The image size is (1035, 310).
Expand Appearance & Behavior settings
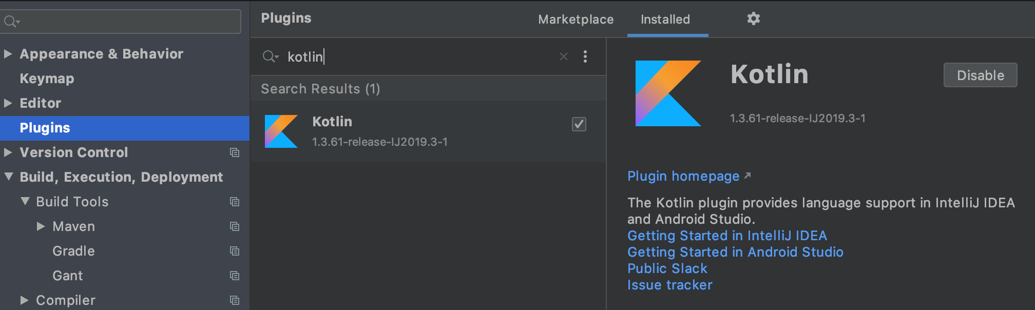pos(8,54)
